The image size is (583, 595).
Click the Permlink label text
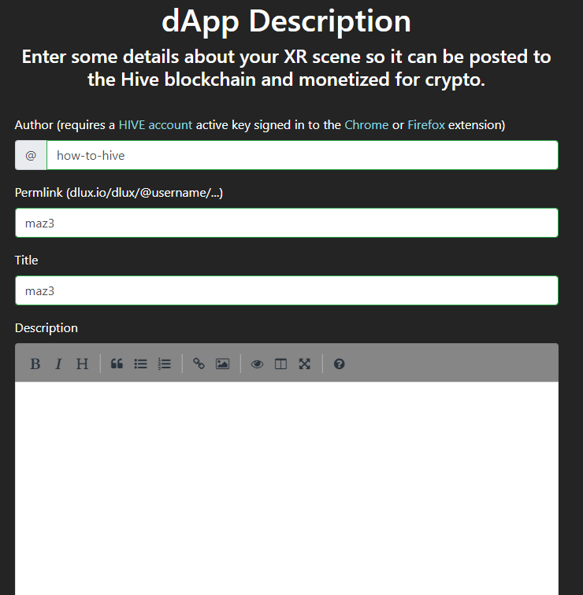119,193
